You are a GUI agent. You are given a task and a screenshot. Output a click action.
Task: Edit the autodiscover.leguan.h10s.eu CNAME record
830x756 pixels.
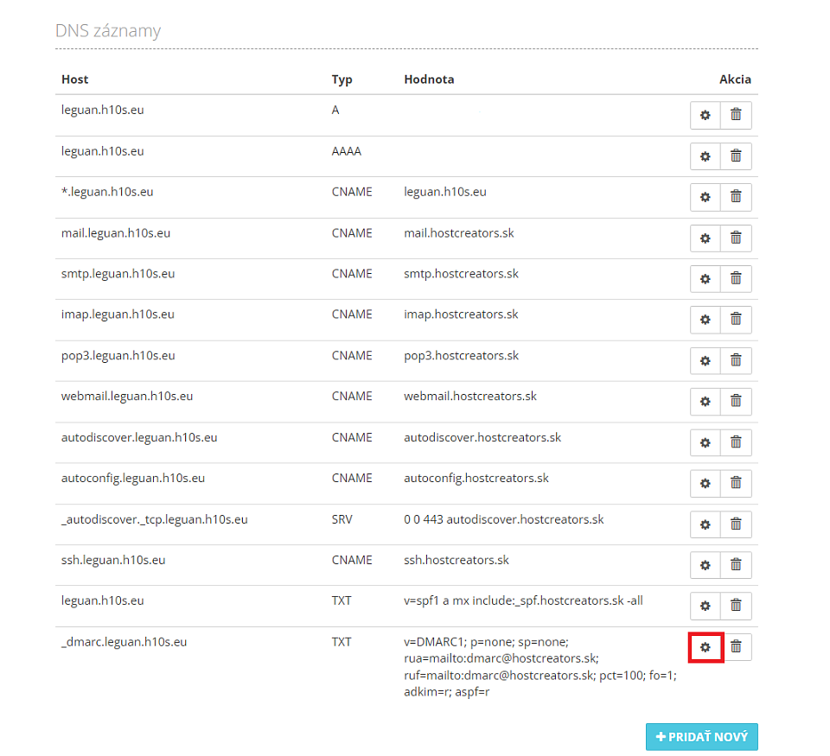[x=705, y=443]
